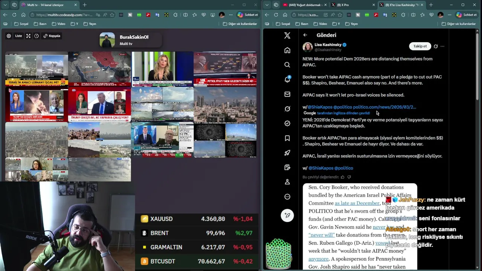Open X profile person icon in sidebar
The image size is (482, 271).
tap(287, 182)
